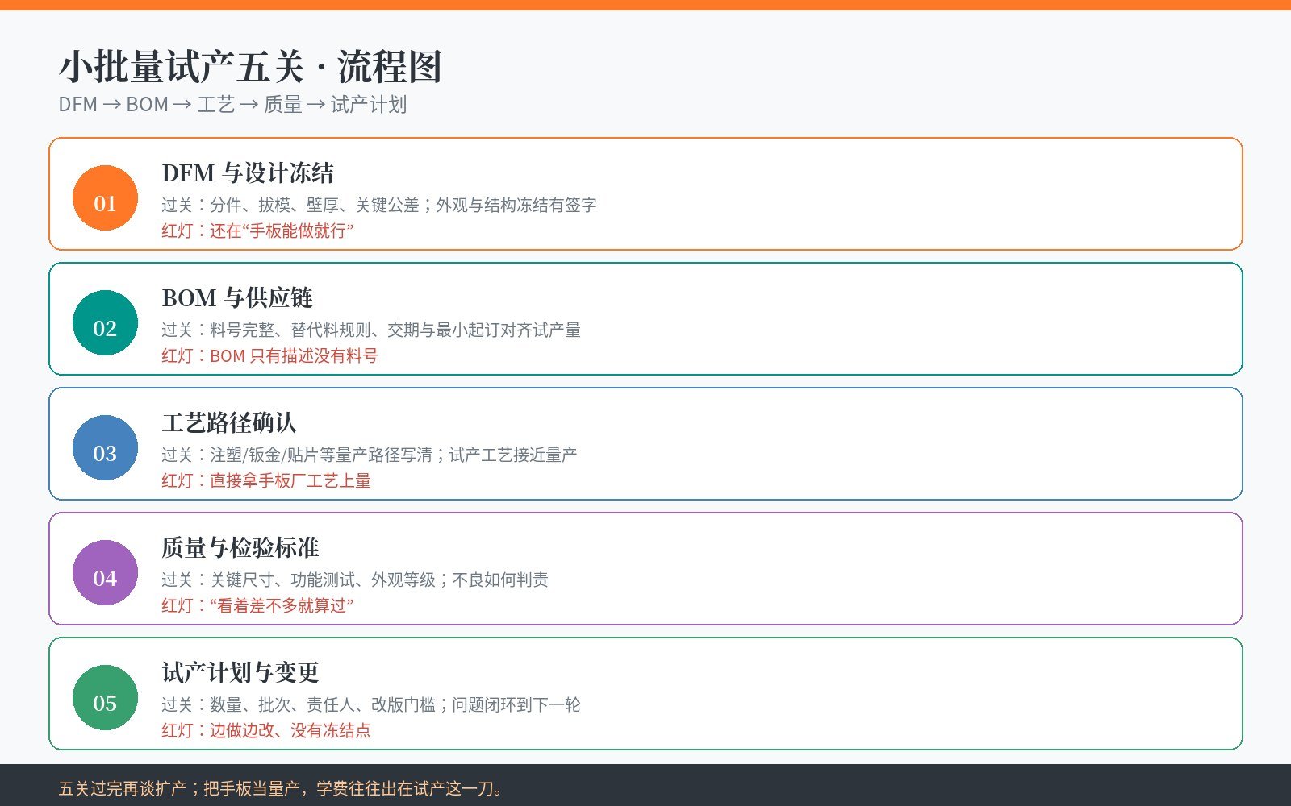Click the line 过关：关键尺寸、功能测试、外观等级
The image size is (1291, 806).
[x=299, y=580]
